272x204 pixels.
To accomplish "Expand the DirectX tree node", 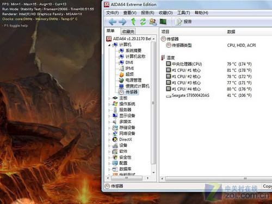I will (x=109, y=140).
